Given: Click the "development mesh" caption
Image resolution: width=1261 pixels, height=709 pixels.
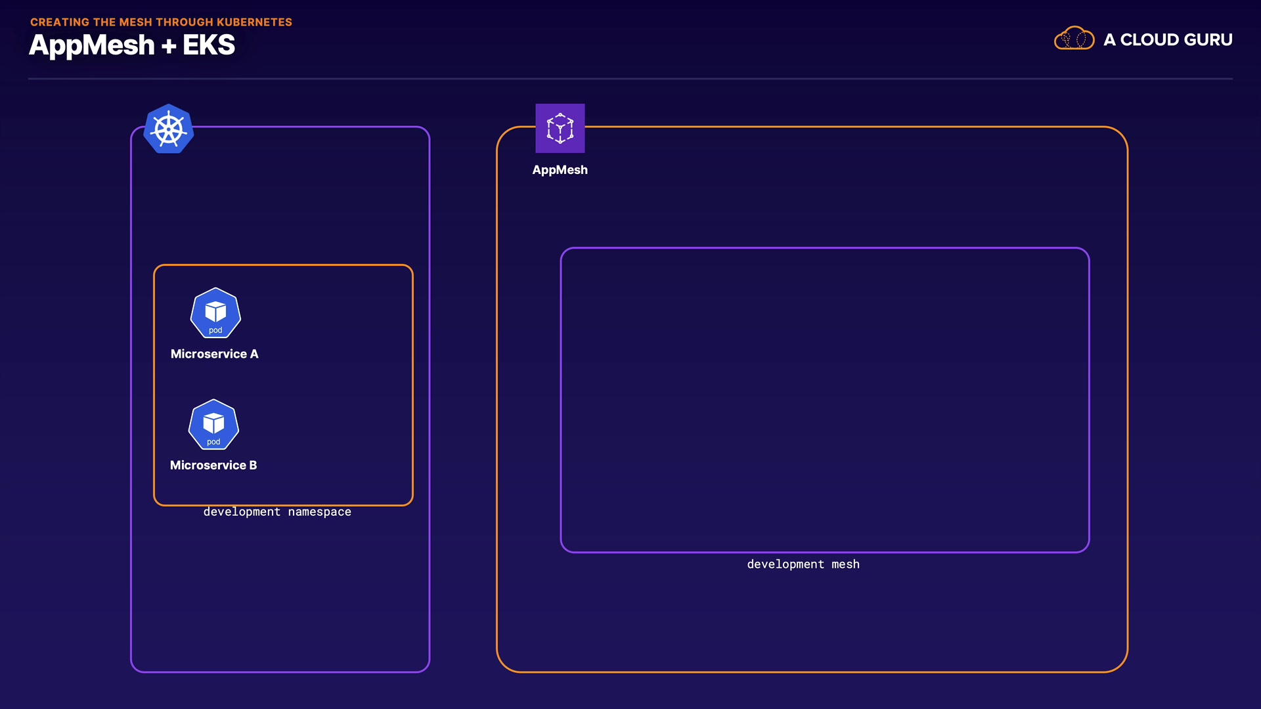Looking at the screenshot, I should click(803, 565).
